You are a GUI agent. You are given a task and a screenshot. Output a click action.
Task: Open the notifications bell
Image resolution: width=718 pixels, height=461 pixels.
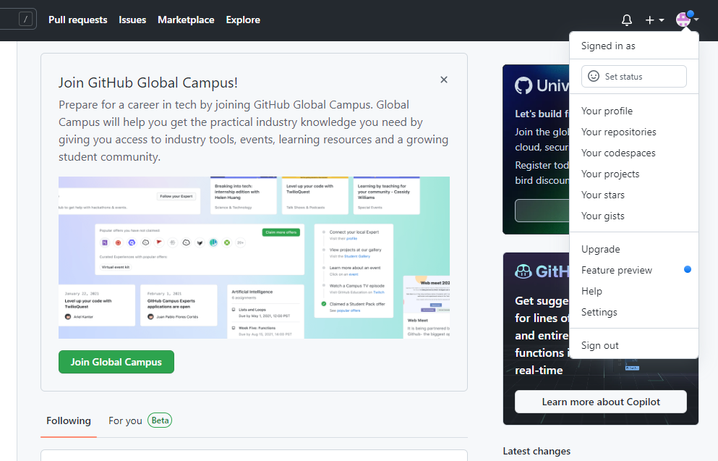626,20
